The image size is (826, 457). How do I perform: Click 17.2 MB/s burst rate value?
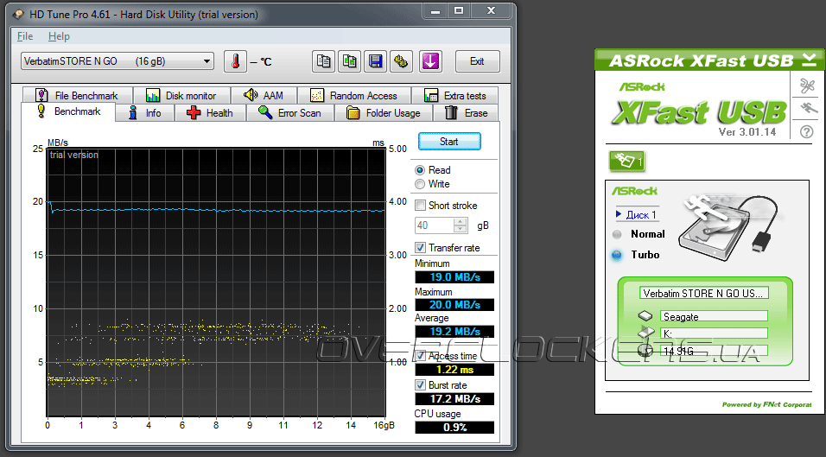tap(454, 398)
